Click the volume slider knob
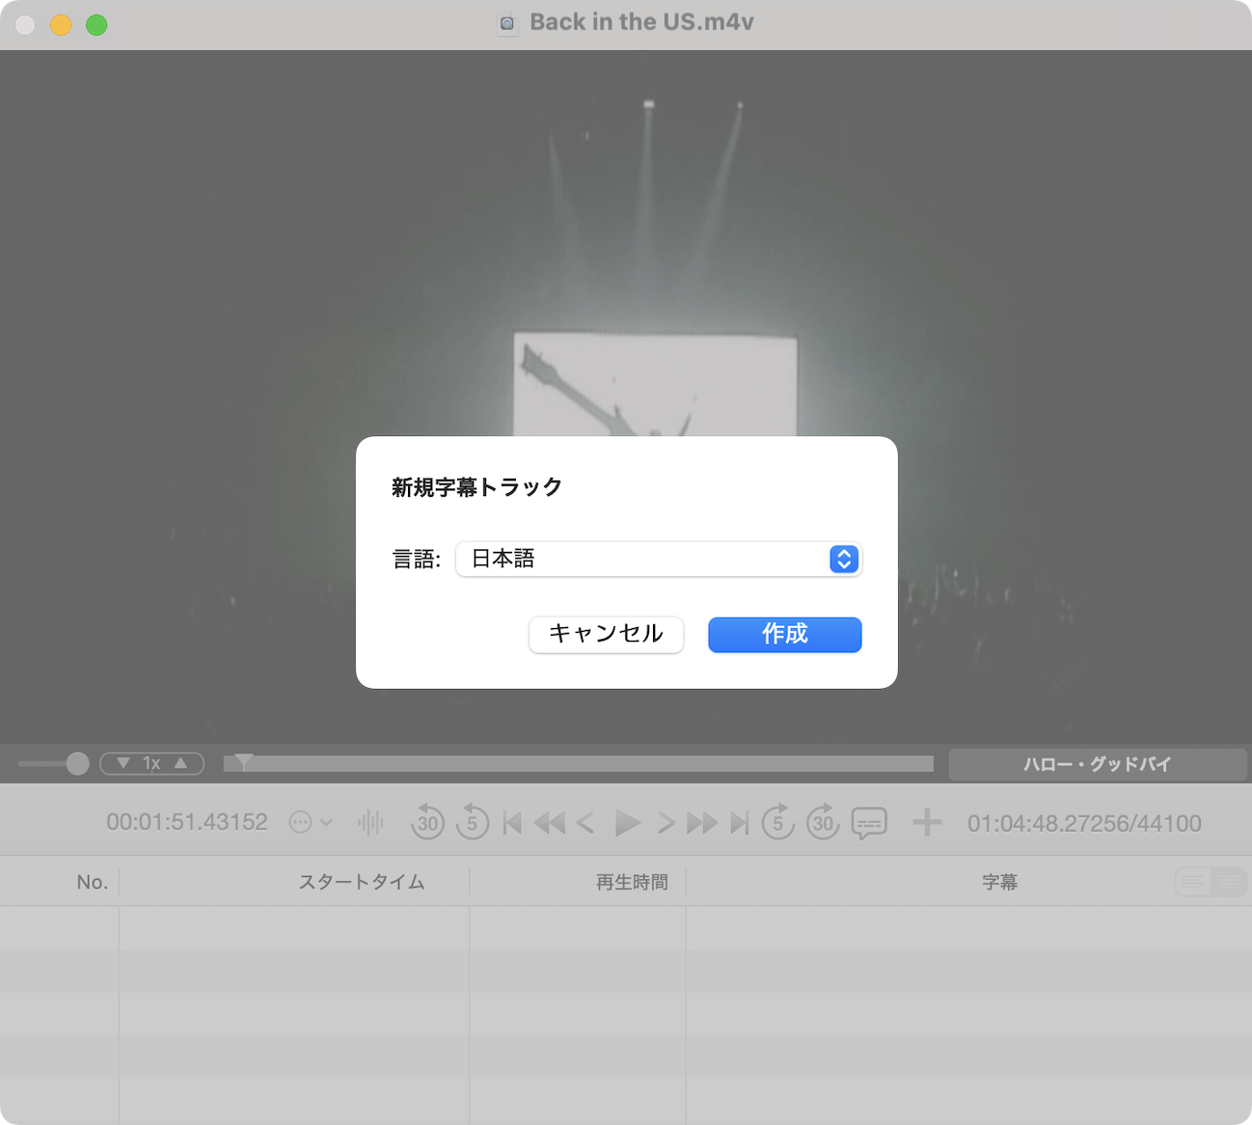1252x1125 pixels. point(77,763)
